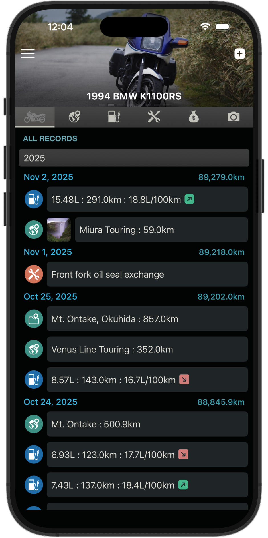Switch to the touring globe tab
Screen dimensions: 268x538
pyautogui.click(x=74, y=117)
